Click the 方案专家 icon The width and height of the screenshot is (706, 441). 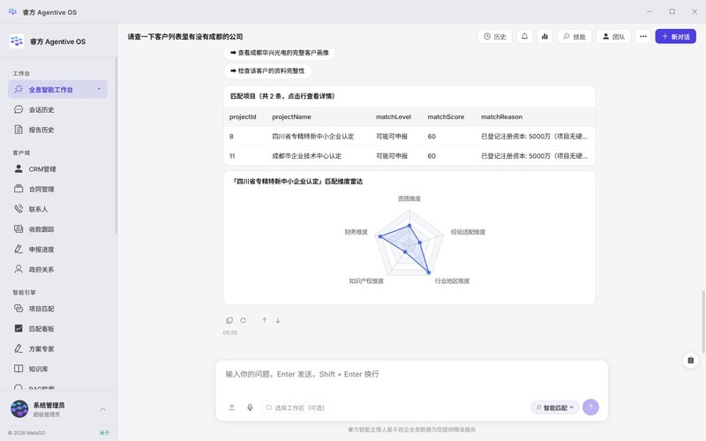(x=19, y=348)
